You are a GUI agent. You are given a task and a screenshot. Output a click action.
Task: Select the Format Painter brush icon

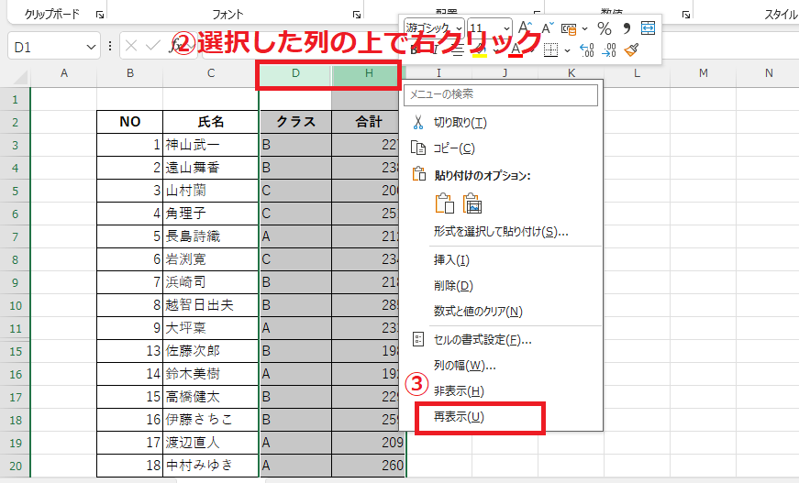tap(631, 49)
